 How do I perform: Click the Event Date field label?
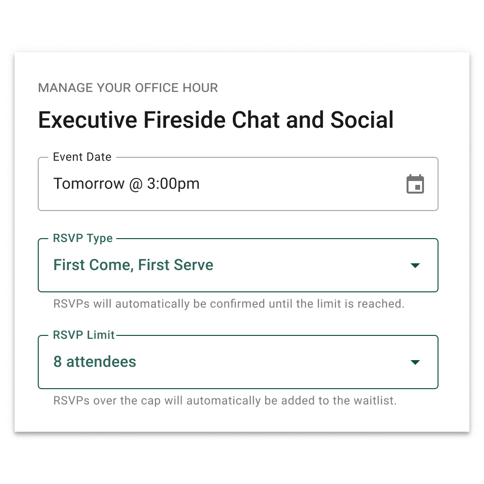pos(82,157)
